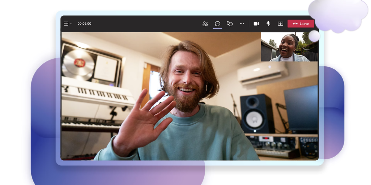Screen dimensions: 371x185
Task: Click the grid view layout icon
Action: coord(66,24)
